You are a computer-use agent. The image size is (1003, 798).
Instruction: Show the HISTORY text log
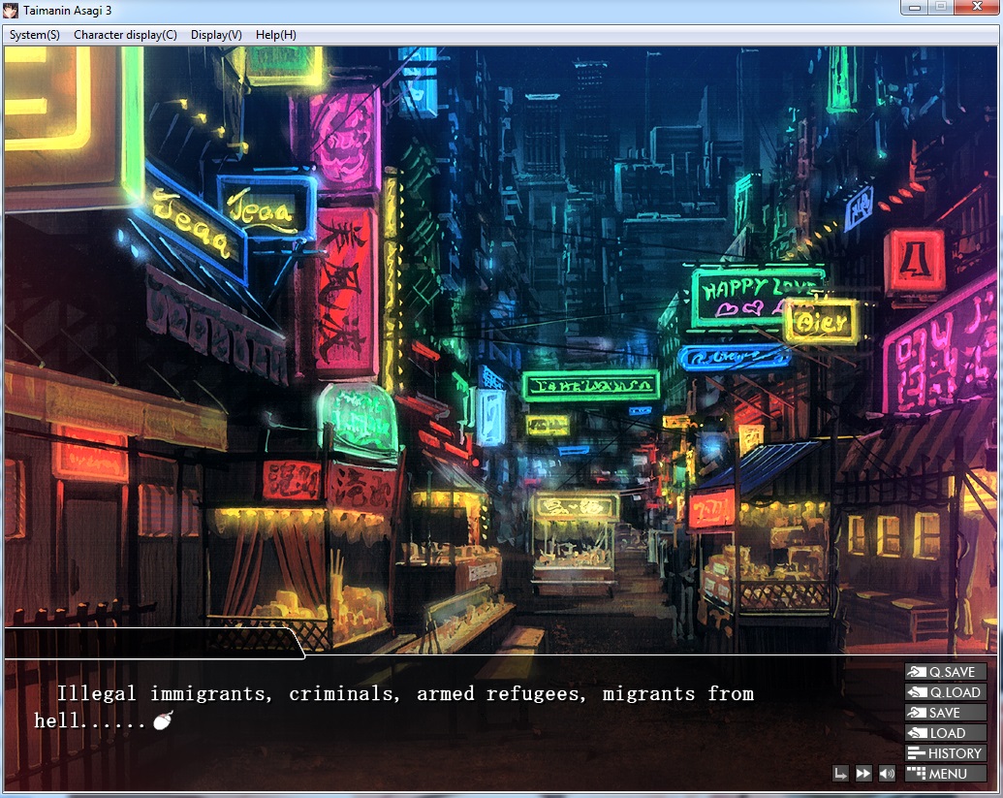point(946,753)
